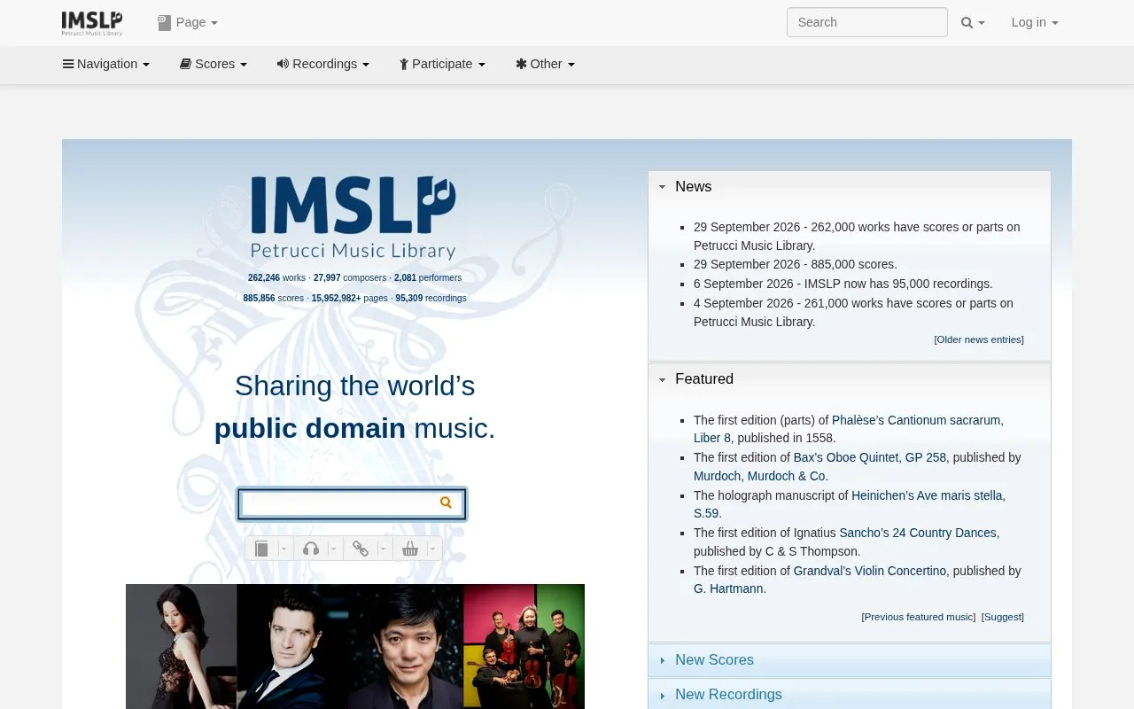Image resolution: width=1134 pixels, height=709 pixels.
Task: Open the dropdown arrow beside the book icon
Action: (284, 549)
